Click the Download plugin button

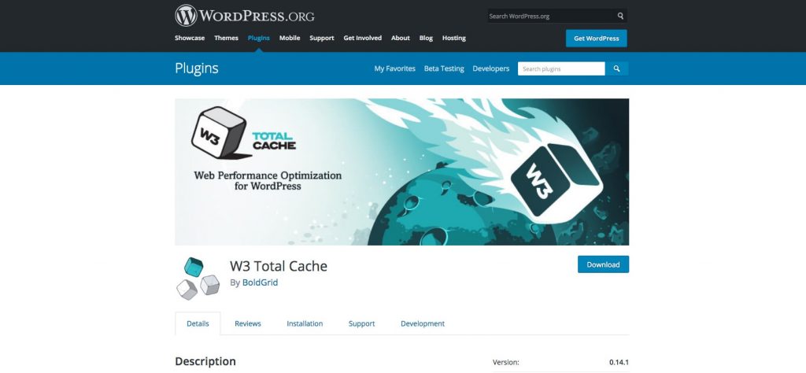pyautogui.click(x=603, y=264)
